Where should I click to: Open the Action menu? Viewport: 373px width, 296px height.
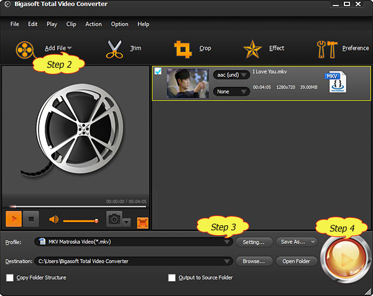(x=93, y=24)
